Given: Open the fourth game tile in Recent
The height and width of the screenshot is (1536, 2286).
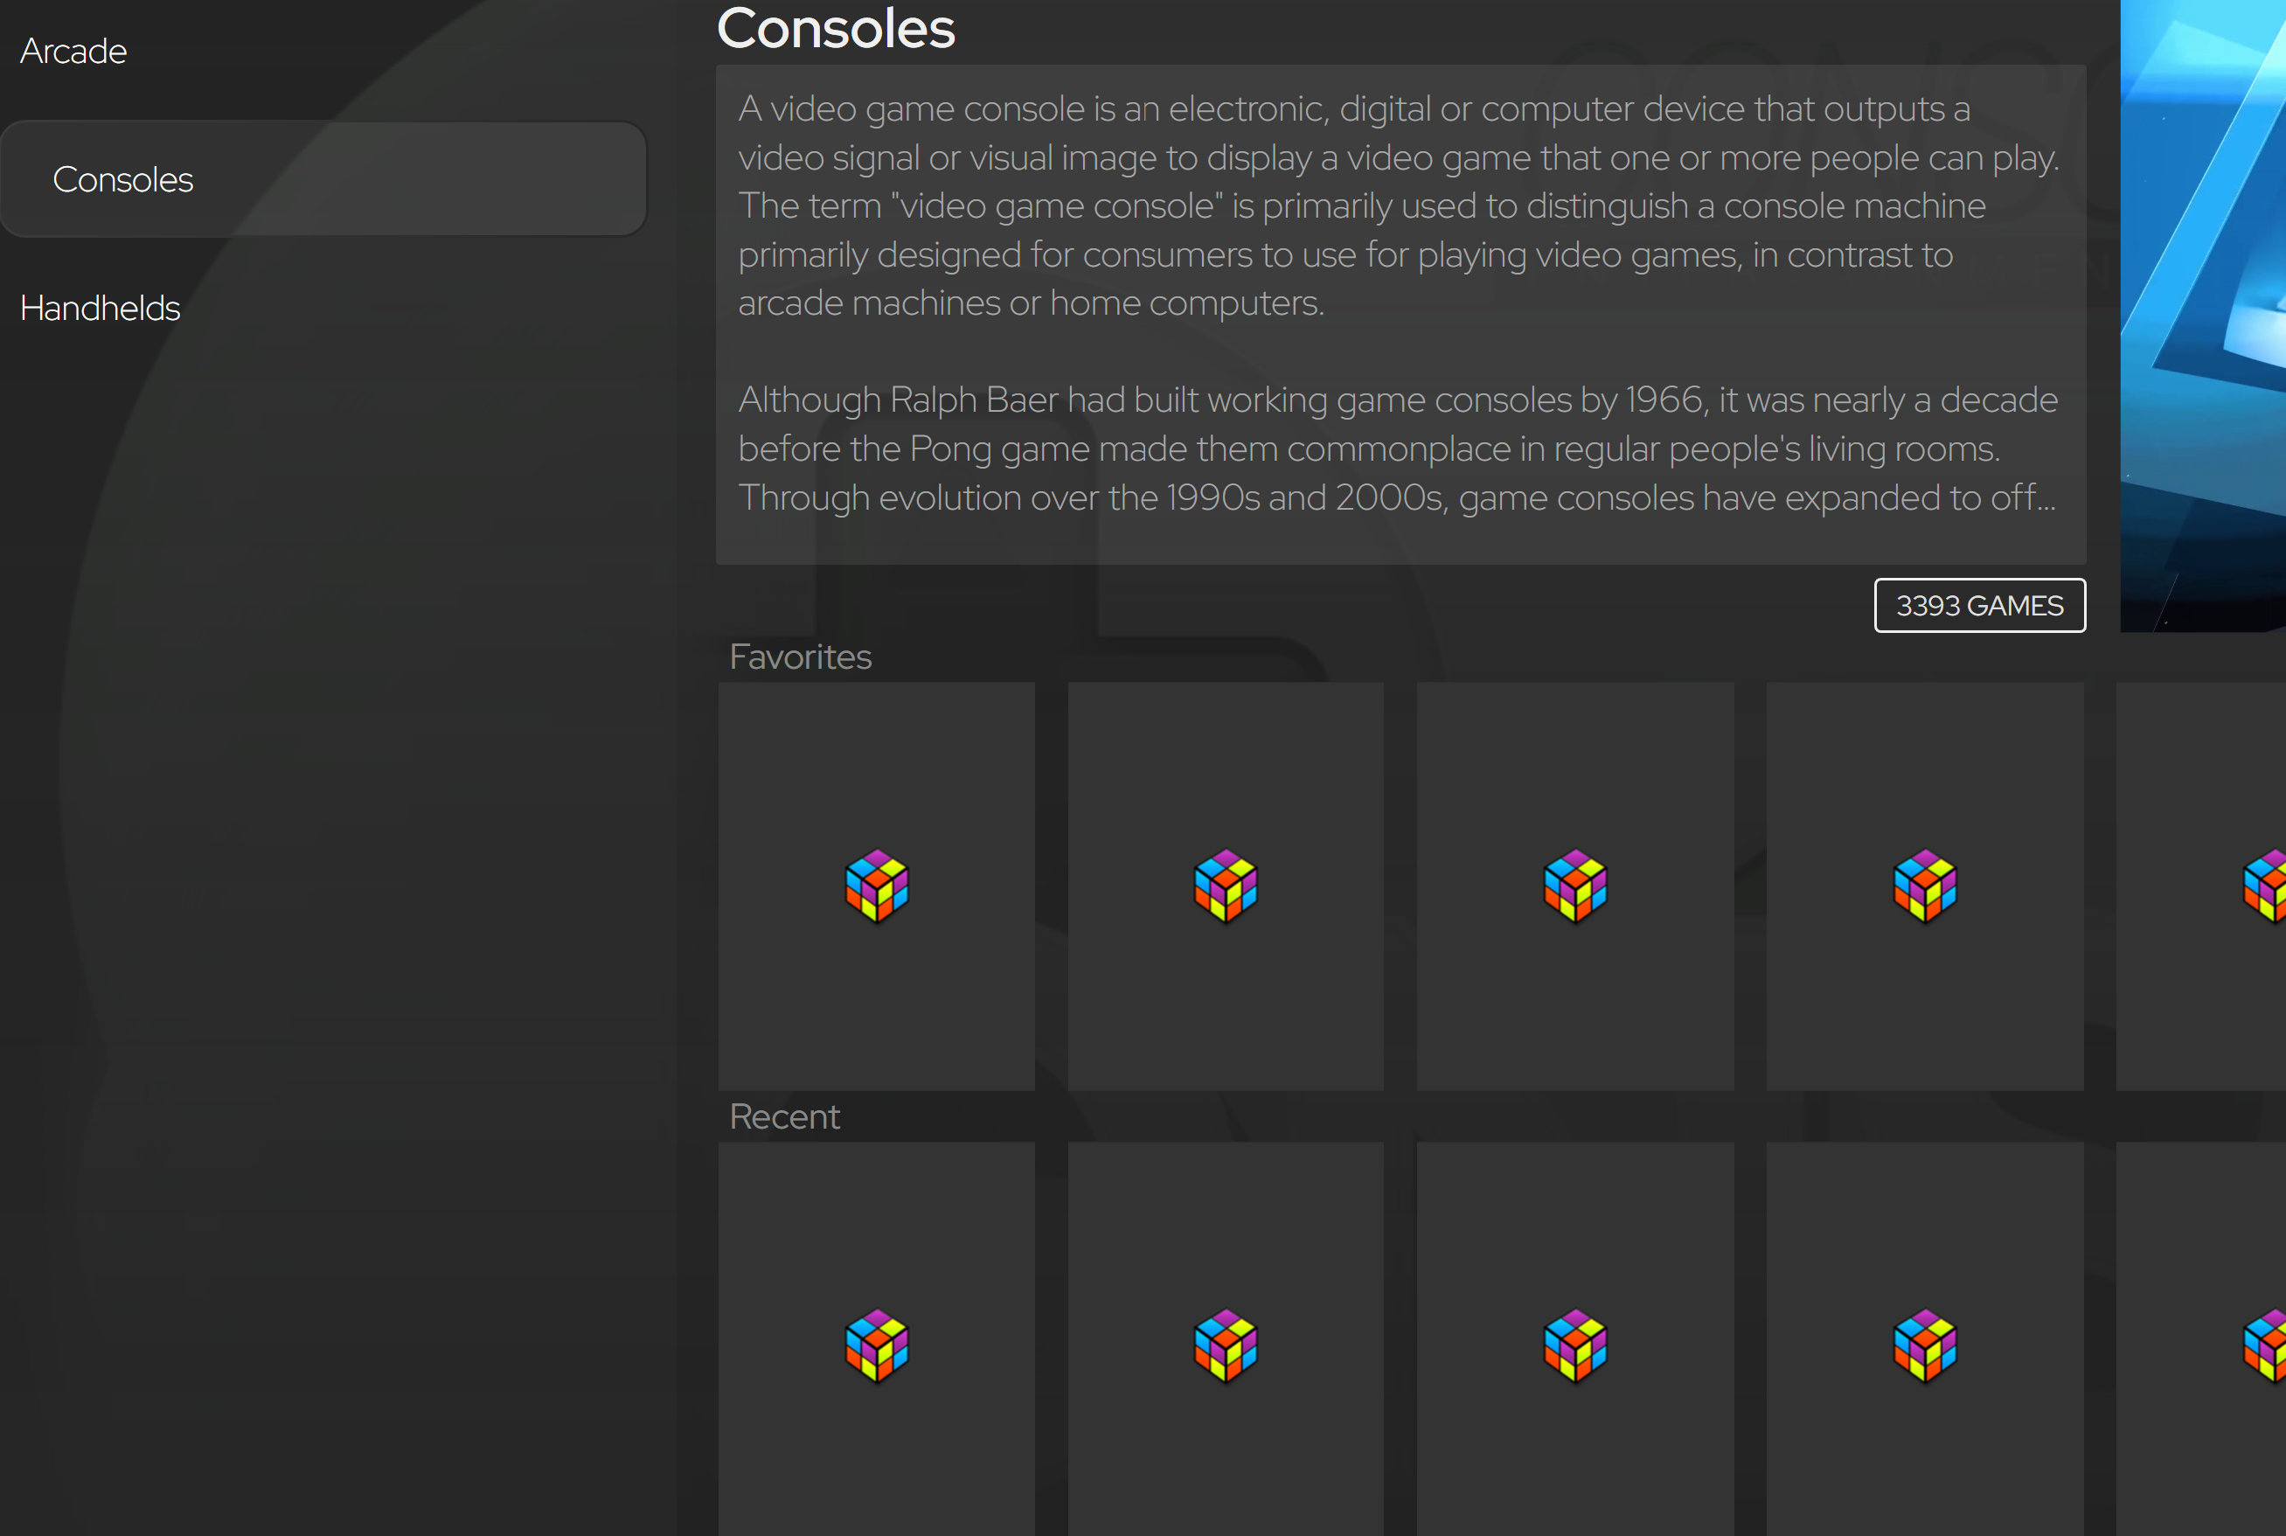Looking at the screenshot, I should pos(1925,1339).
